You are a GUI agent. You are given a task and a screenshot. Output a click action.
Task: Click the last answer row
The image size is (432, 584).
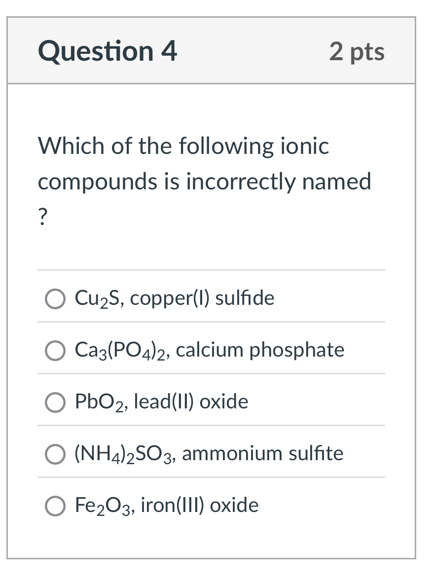click(x=173, y=505)
